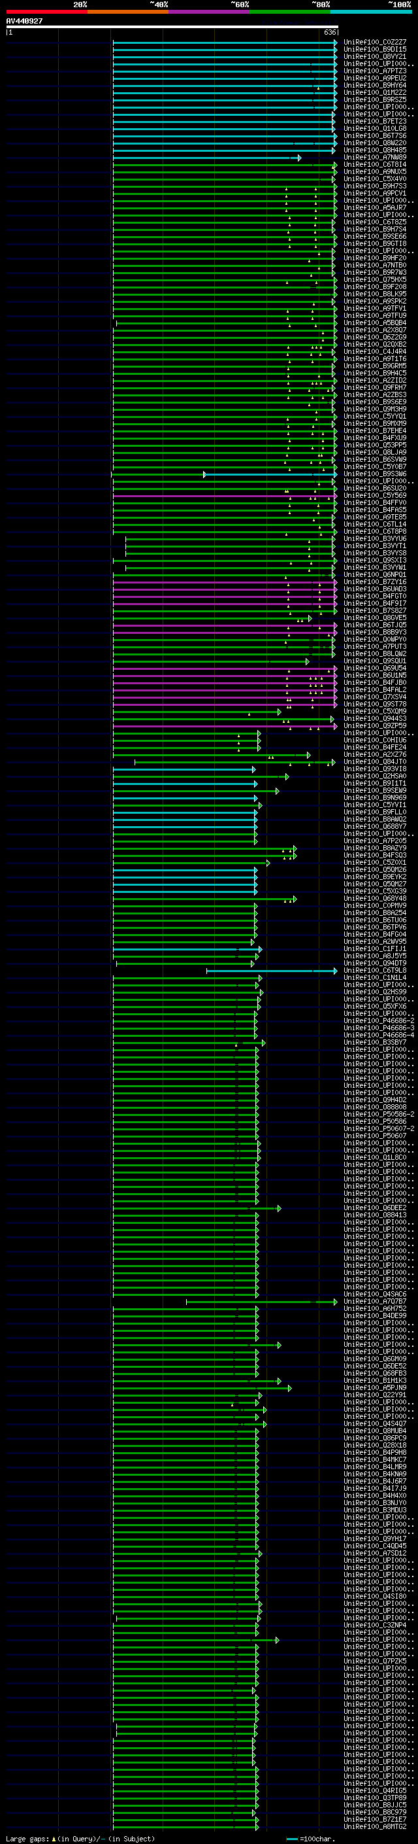Click UniRef100_B9HY64 entry
Viewport: 418px width, 1844px height.
(374, 85)
